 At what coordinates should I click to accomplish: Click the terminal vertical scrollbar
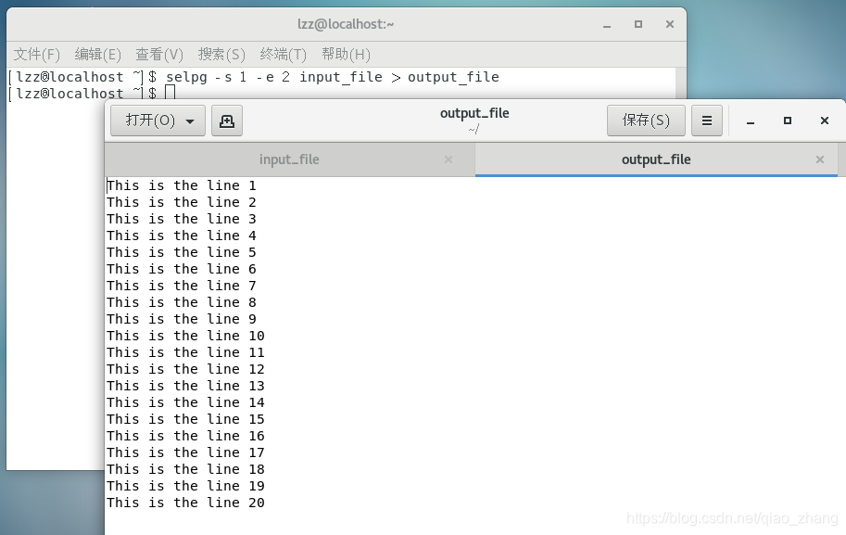tap(681, 83)
